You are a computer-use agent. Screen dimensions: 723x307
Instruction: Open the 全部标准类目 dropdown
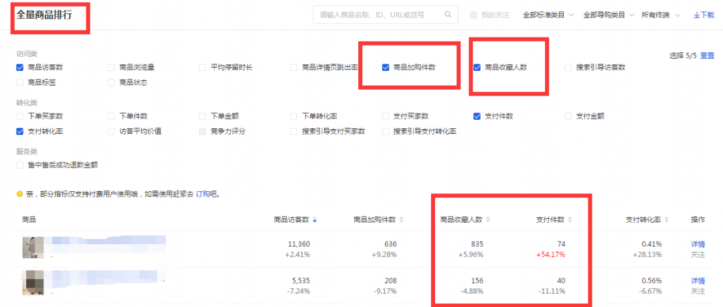(x=548, y=15)
